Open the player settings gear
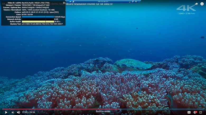Screen dimensions: 206x115 tap(195, 112)
